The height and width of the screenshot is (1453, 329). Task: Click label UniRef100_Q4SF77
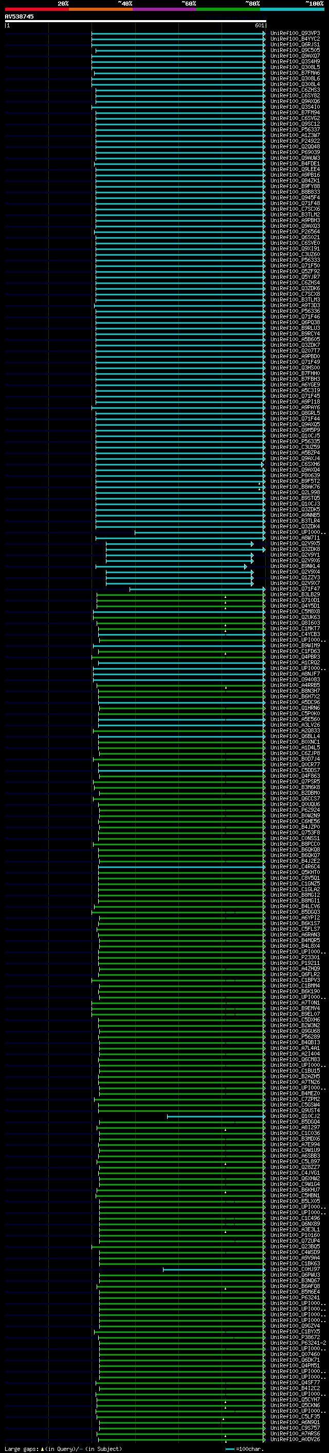295,1382
